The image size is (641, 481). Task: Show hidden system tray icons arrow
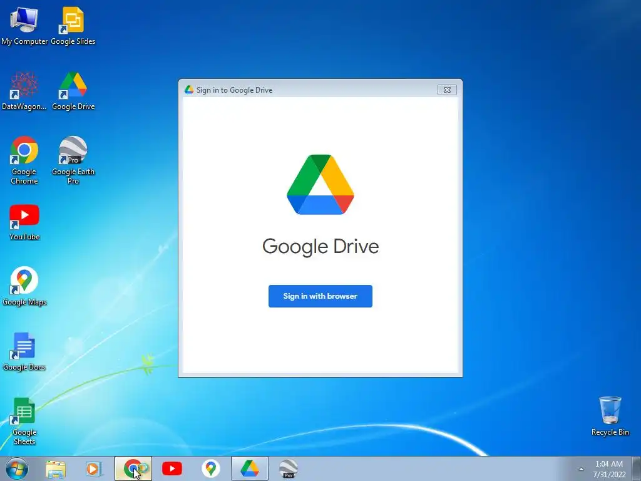[581, 469]
